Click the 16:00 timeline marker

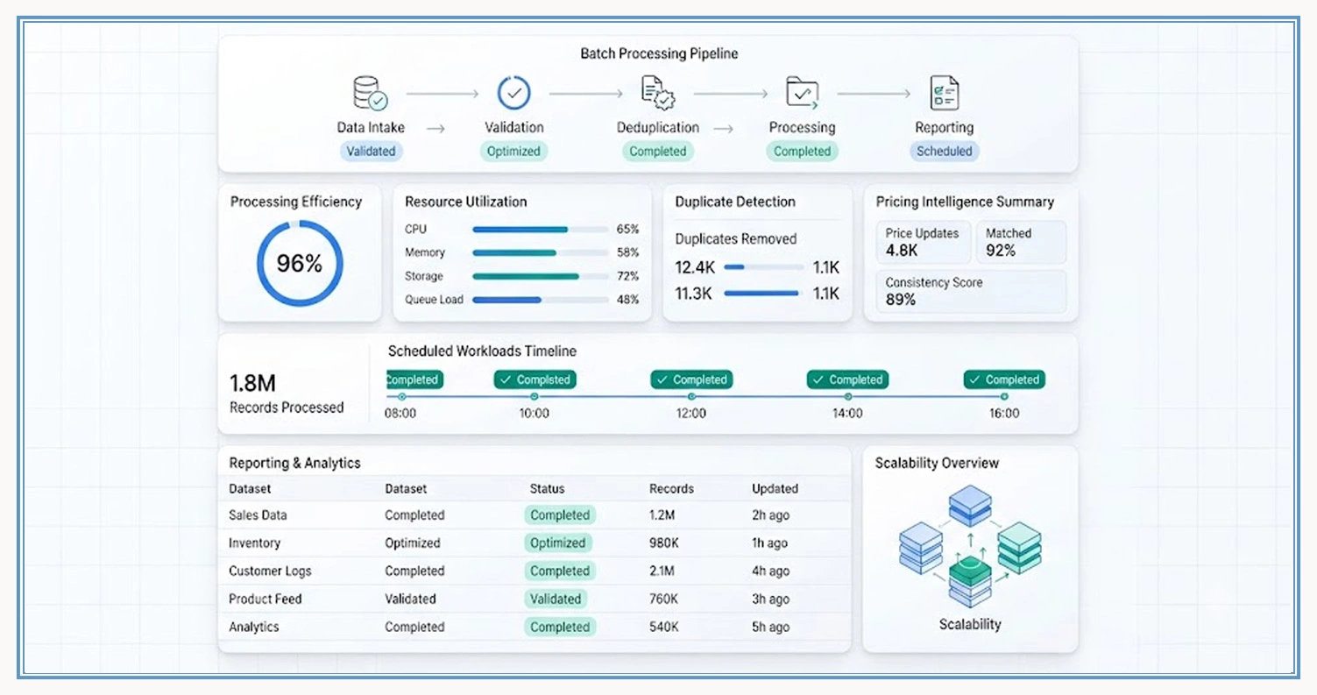(x=1004, y=397)
